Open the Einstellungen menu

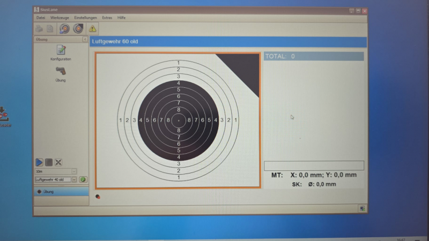pos(85,18)
